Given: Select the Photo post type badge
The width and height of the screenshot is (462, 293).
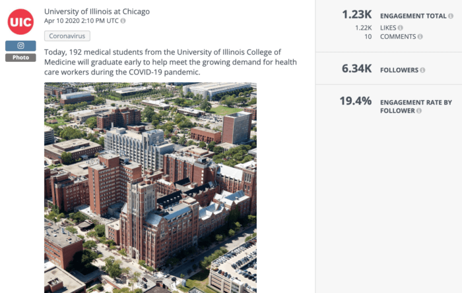Looking at the screenshot, I should pos(20,57).
